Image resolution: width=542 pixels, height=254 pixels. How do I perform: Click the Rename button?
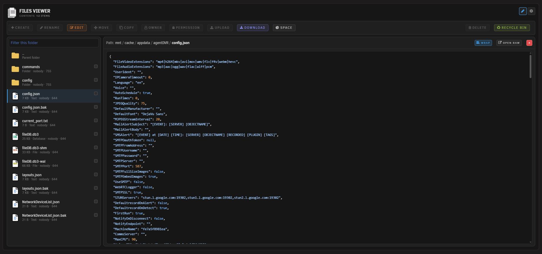50,28
